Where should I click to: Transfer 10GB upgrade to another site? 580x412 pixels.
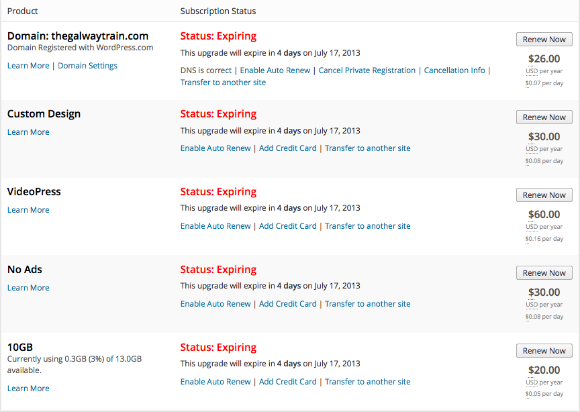(x=367, y=382)
